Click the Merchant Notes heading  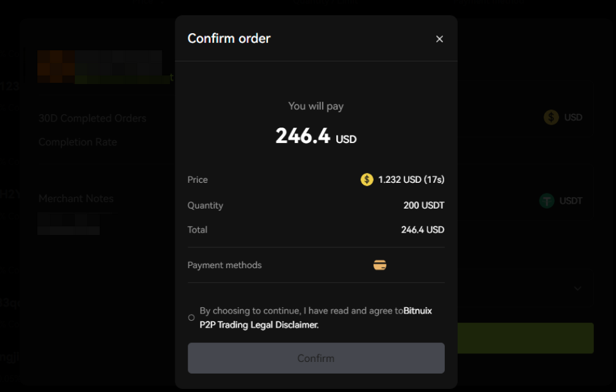click(x=75, y=198)
